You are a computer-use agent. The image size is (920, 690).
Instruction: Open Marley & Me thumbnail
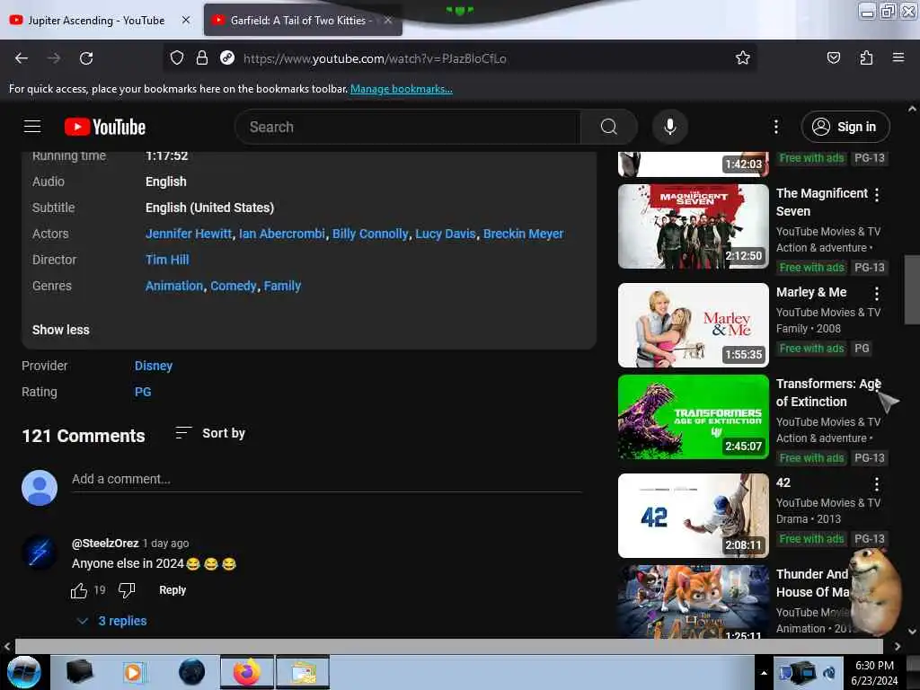[693, 325]
